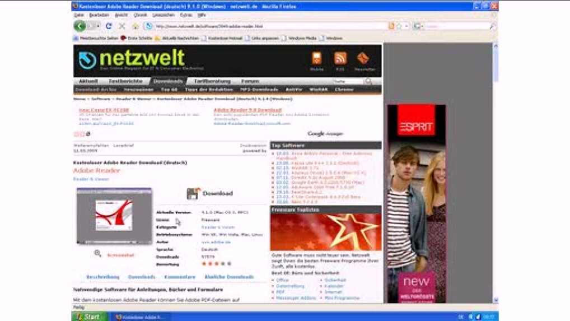Go to the Firefox home page icon

click(x=135, y=26)
